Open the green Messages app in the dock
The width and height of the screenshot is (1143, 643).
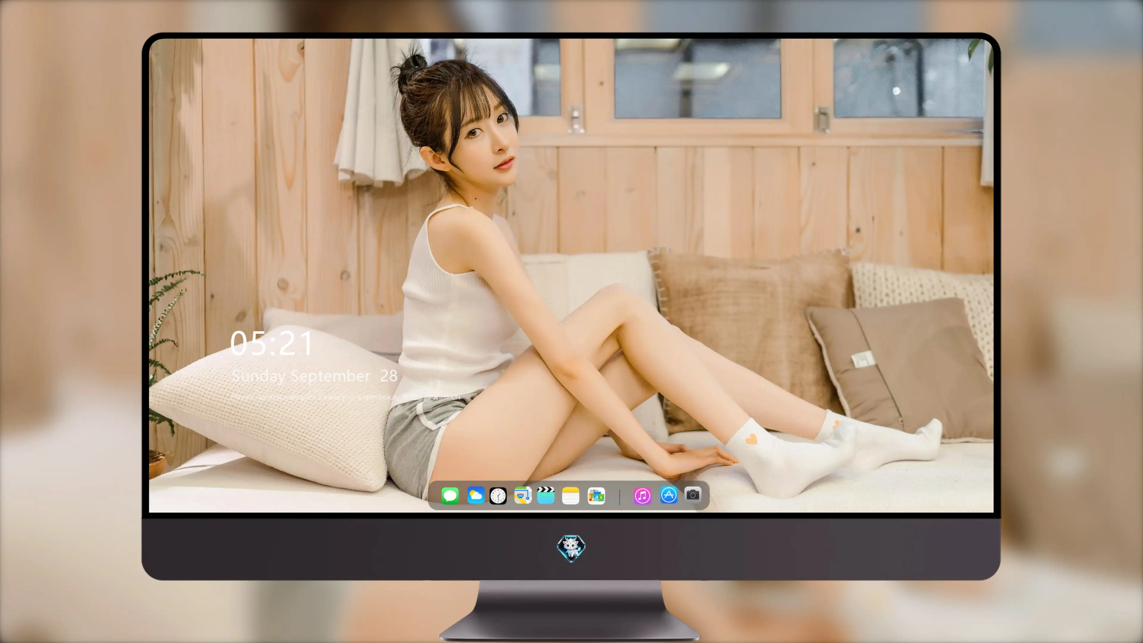pyautogui.click(x=450, y=495)
